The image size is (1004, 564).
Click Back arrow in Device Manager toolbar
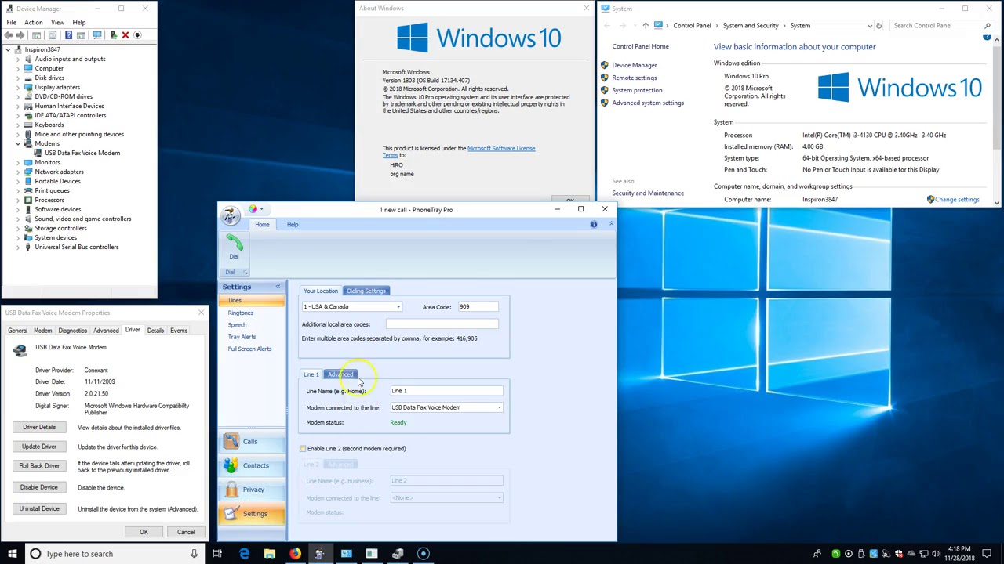coord(9,35)
